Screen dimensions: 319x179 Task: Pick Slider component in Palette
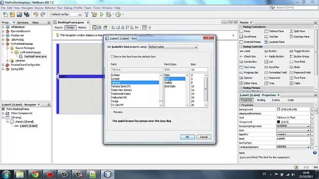295,67
